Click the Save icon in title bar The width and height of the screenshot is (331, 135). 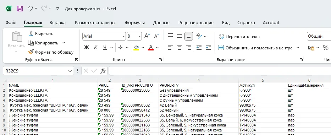pos(20,9)
